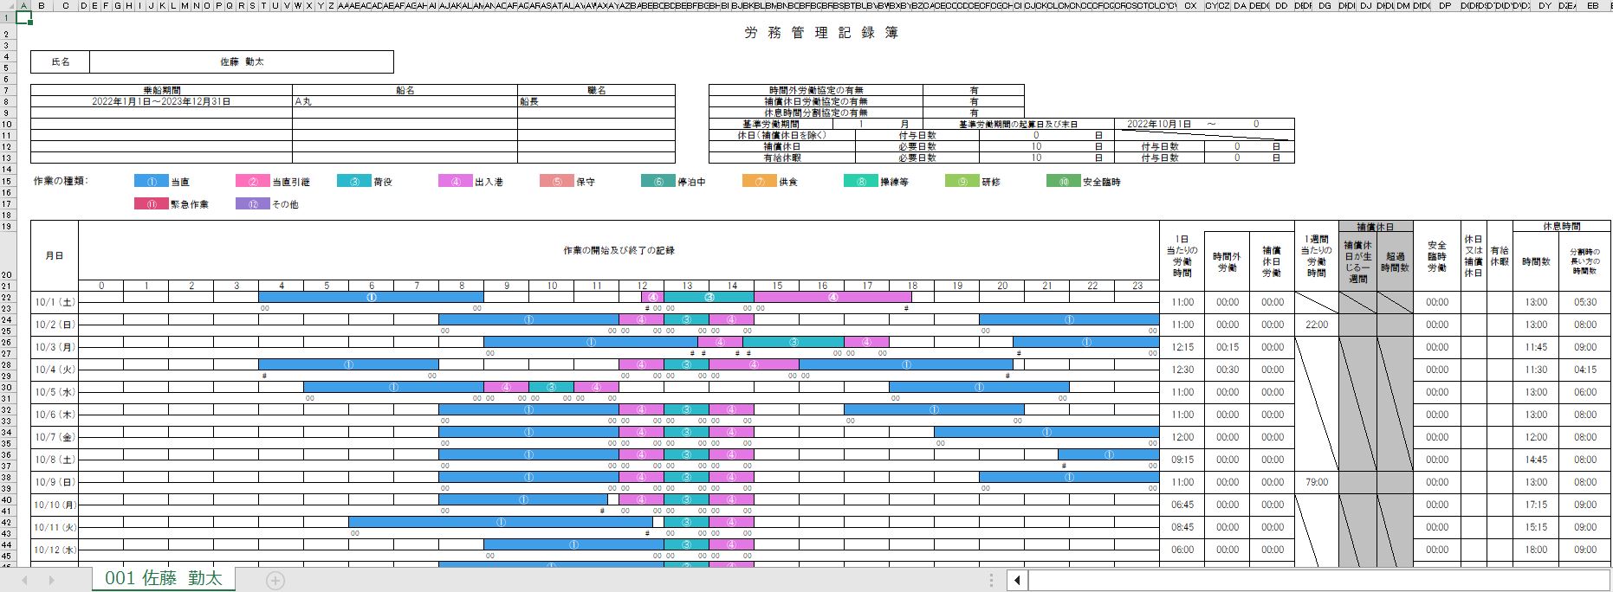This screenshot has height=592, width=1613.
Task: Click the teal ③ 荷役 legend swatch
Action: click(x=353, y=182)
